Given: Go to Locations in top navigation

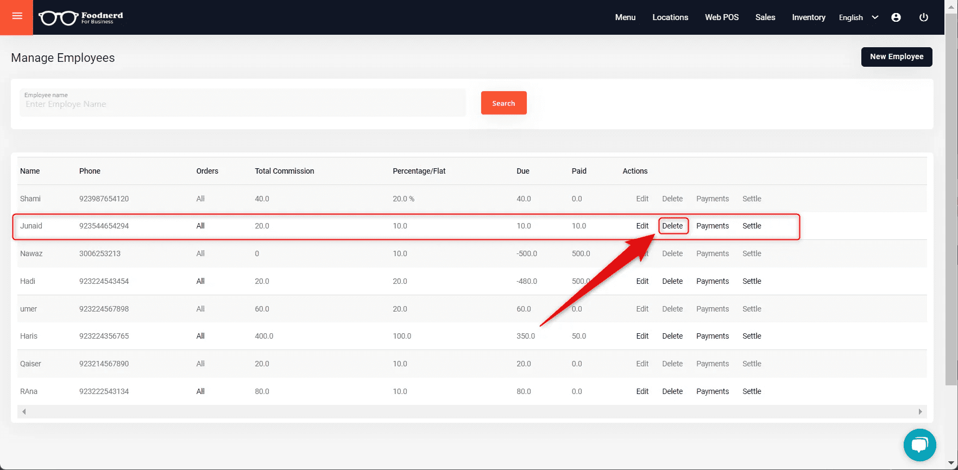Looking at the screenshot, I should [670, 17].
